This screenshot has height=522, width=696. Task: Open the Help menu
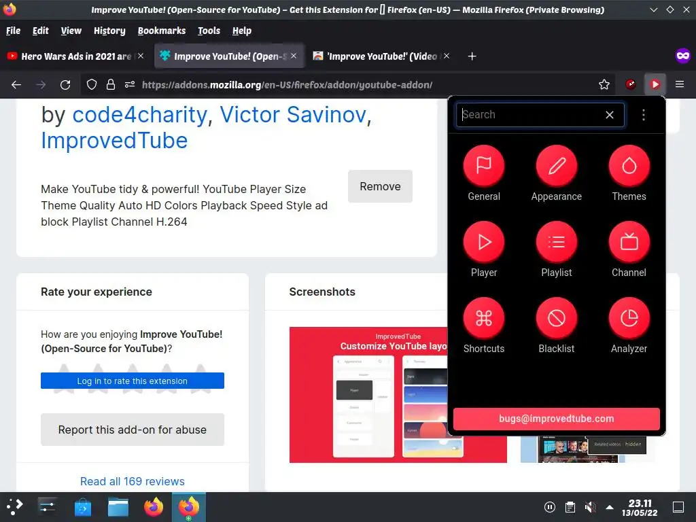[x=241, y=31]
